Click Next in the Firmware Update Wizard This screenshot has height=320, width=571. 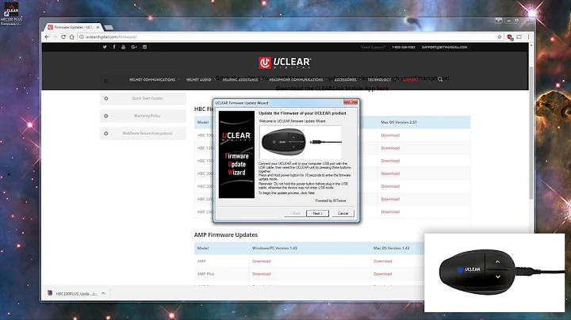(317, 213)
